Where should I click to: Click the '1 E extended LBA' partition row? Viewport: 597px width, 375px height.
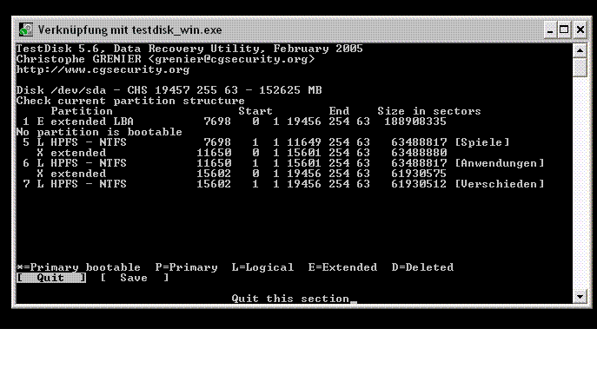(x=234, y=122)
